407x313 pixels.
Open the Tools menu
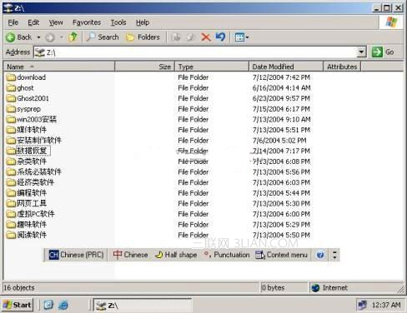(118, 22)
